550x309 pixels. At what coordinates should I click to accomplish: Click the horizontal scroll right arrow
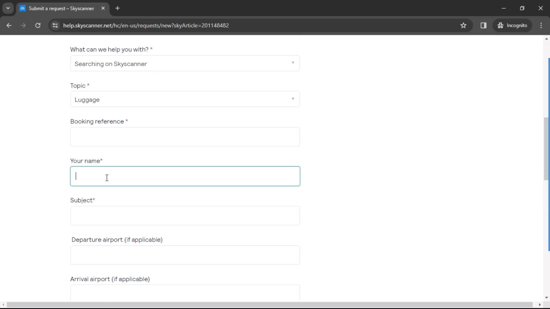pyautogui.click(x=540, y=305)
